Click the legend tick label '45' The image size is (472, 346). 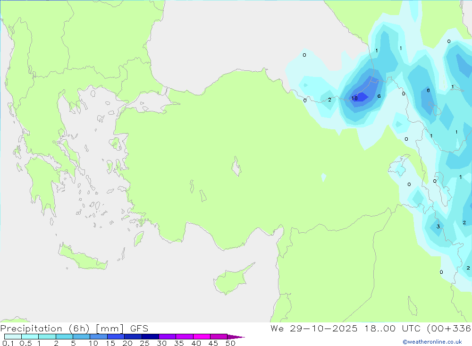213,343
